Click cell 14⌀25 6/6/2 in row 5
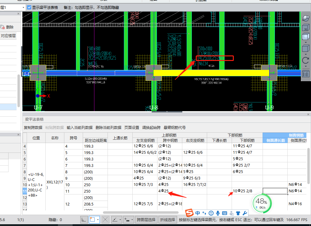311x226 pixels. [x=145, y=153]
